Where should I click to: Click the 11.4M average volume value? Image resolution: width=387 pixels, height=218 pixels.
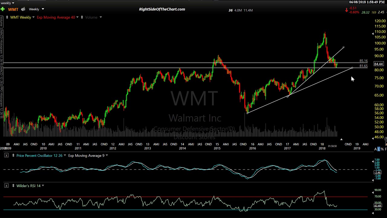248,10
